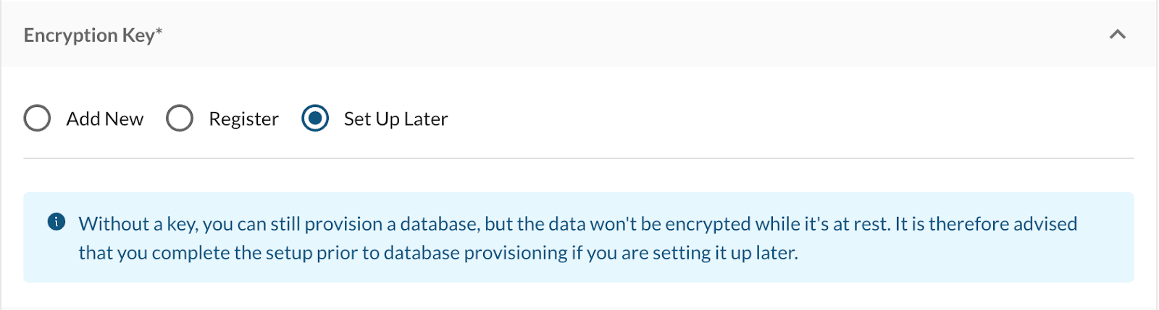Image resolution: width=1159 pixels, height=310 pixels.
Task: Select the Register radio button
Action: [180, 119]
